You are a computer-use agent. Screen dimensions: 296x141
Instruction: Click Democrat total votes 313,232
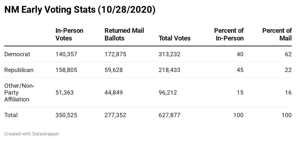coord(169,54)
